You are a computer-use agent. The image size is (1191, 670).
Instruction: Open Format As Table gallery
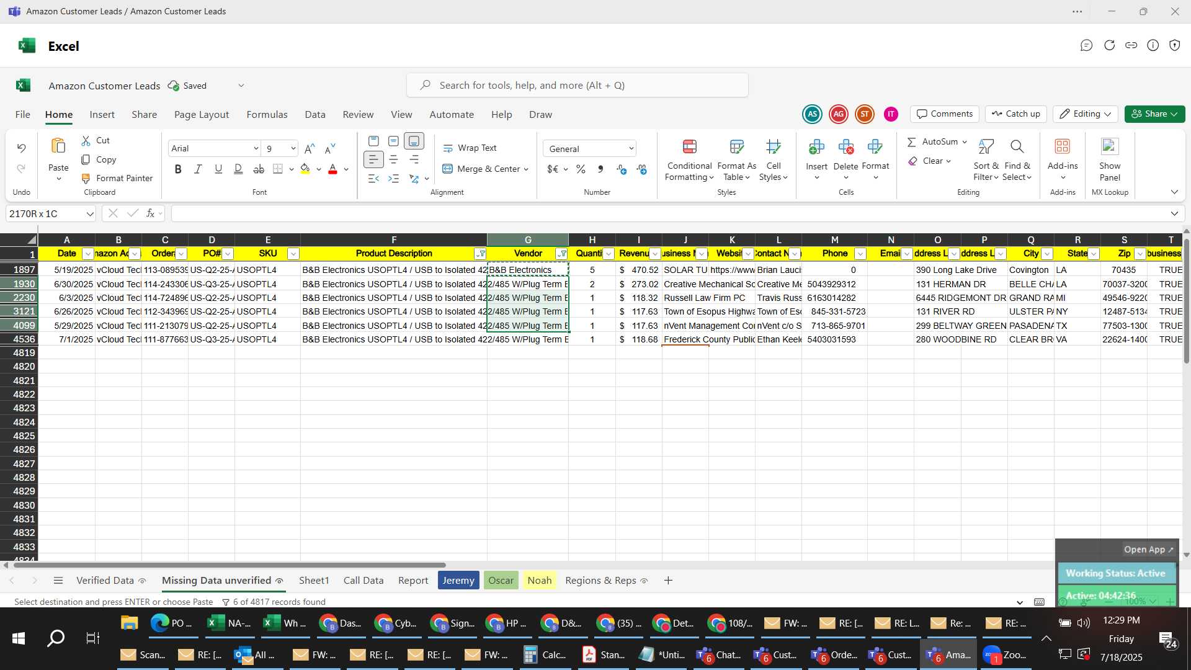[x=736, y=161]
